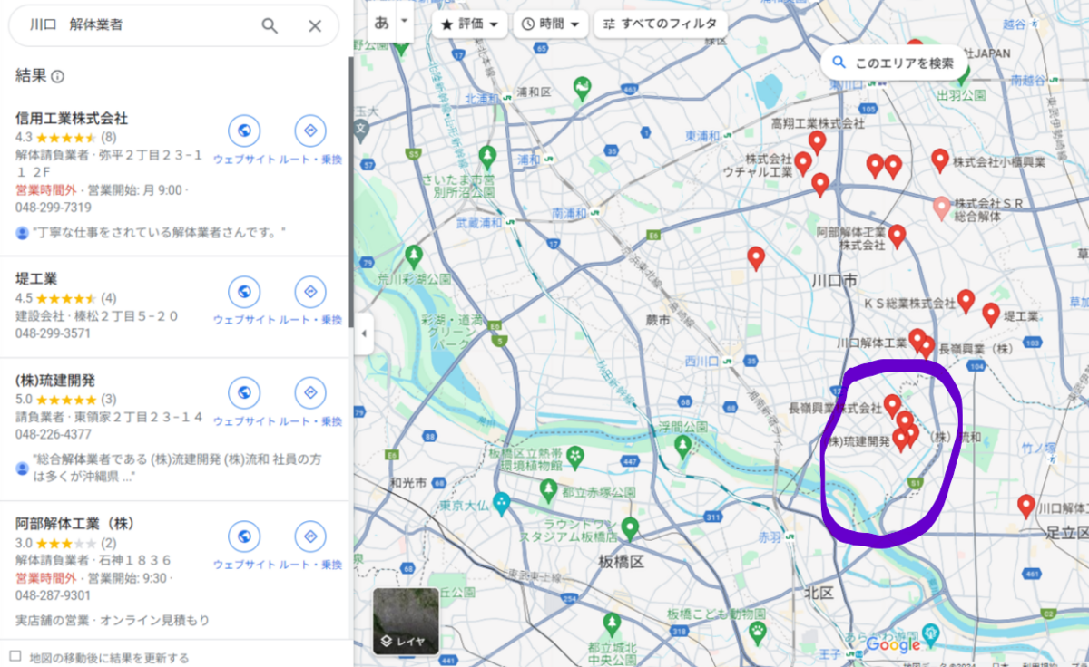This screenshot has height=667, width=1089.
Task: Open website for 信用工業株式会社
Action: [x=244, y=131]
